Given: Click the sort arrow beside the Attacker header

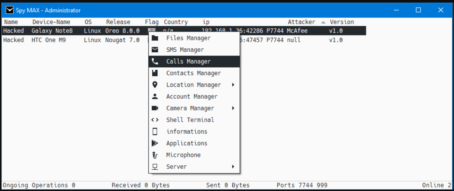Looking at the screenshot, I should (x=323, y=22).
